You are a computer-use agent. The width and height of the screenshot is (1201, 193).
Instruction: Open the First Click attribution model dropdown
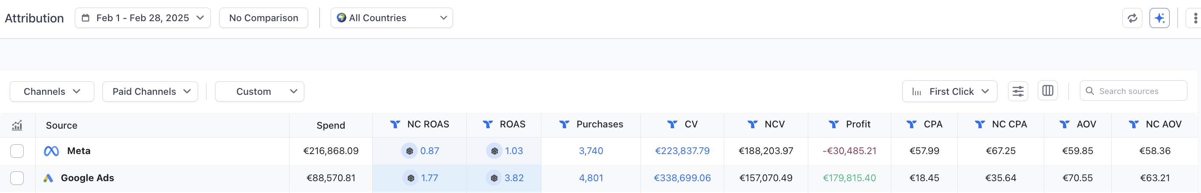(949, 91)
